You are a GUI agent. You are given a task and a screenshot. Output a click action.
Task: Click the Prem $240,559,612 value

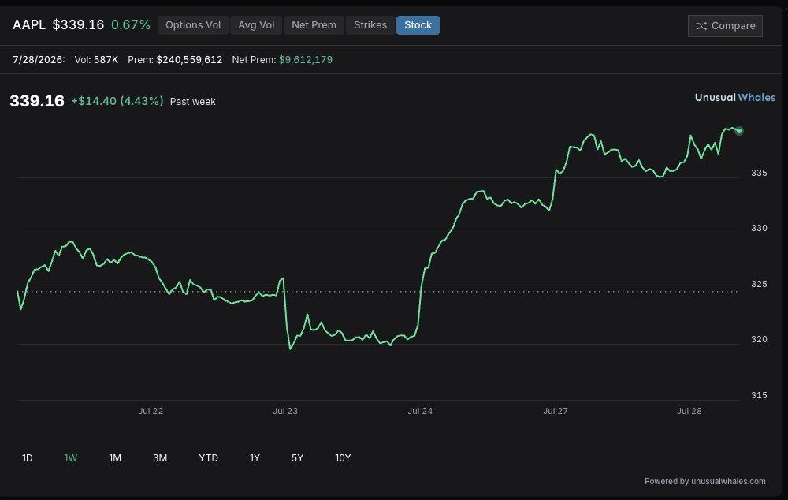tap(189, 59)
